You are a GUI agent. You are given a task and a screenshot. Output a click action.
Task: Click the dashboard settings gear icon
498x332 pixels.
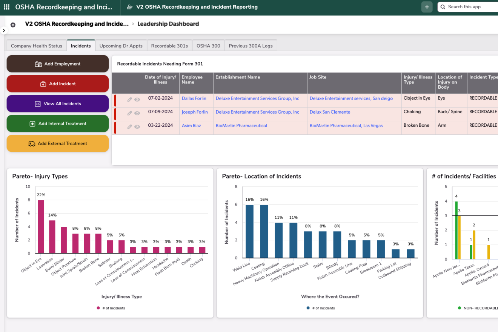point(13,25)
